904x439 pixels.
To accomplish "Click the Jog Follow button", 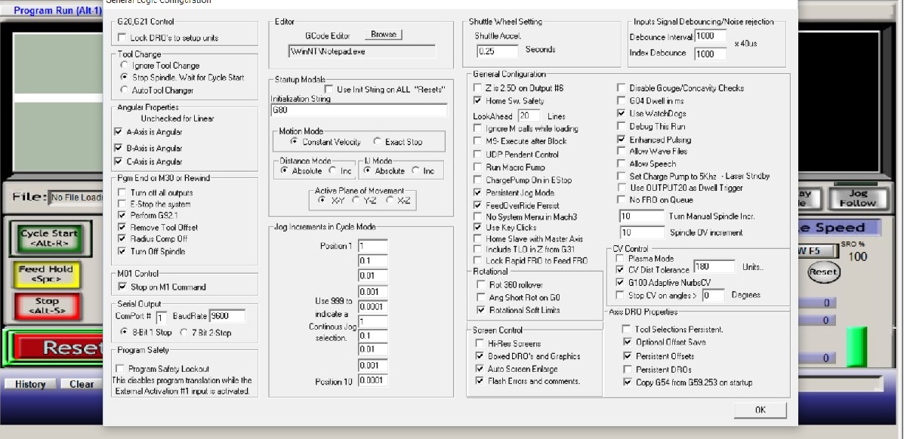I will tap(856, 198).
